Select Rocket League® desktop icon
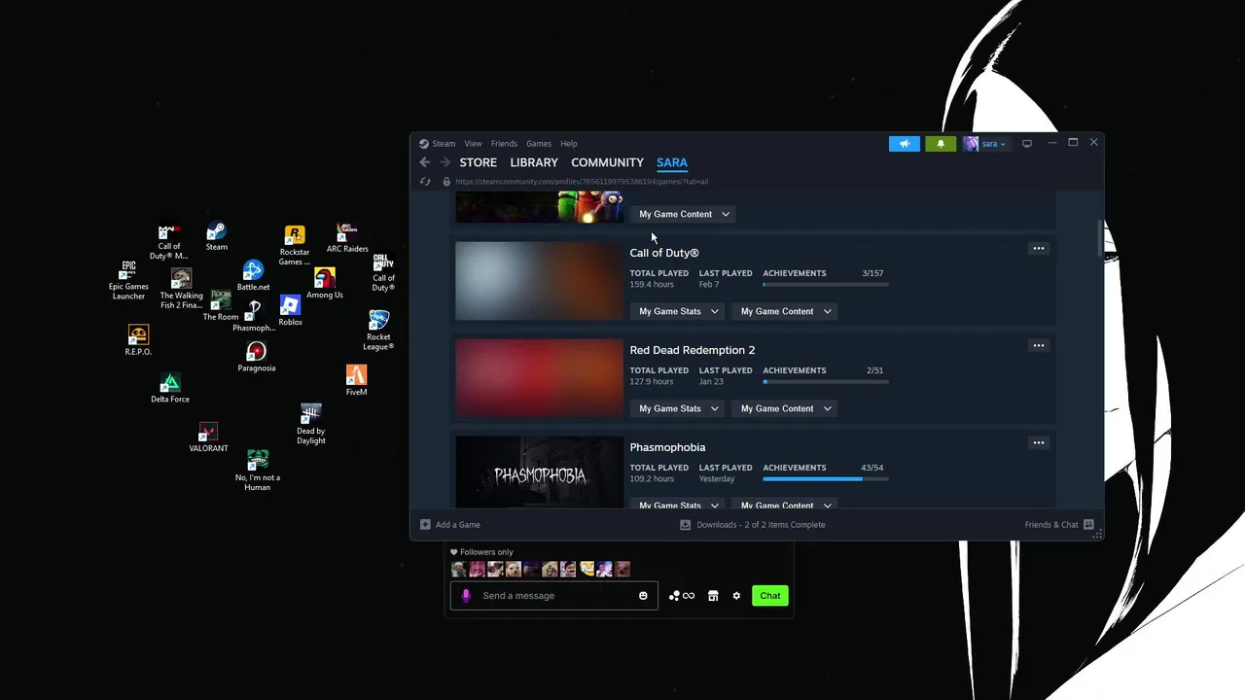1245x700 pixels. pos(378,332)
